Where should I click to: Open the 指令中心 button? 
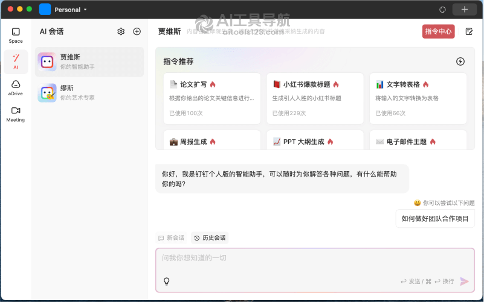(x=438, y=31)
